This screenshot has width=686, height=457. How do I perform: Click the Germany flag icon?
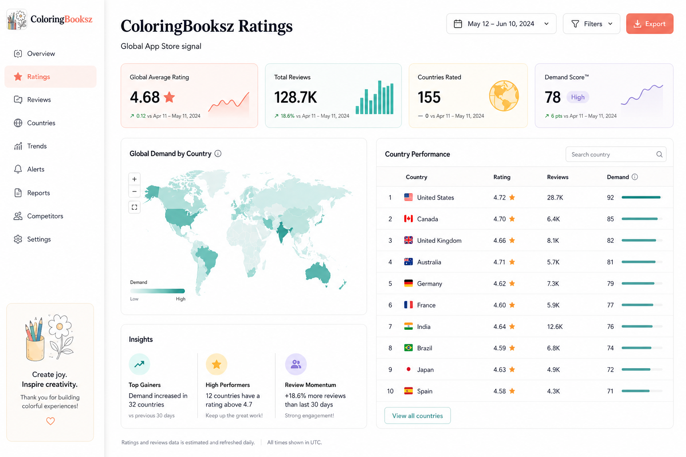(408, 283)
